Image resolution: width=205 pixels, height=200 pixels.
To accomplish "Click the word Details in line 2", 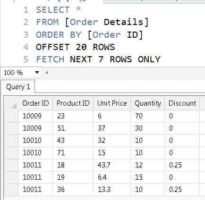I will point(123,22).
